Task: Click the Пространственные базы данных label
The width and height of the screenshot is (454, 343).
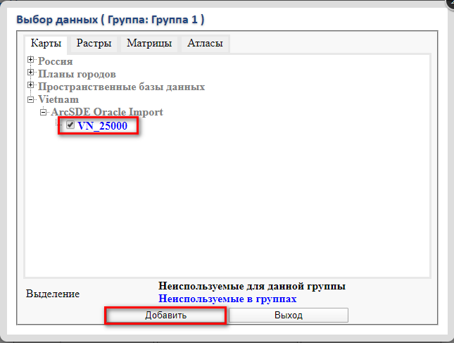Action: pos(121,87)
